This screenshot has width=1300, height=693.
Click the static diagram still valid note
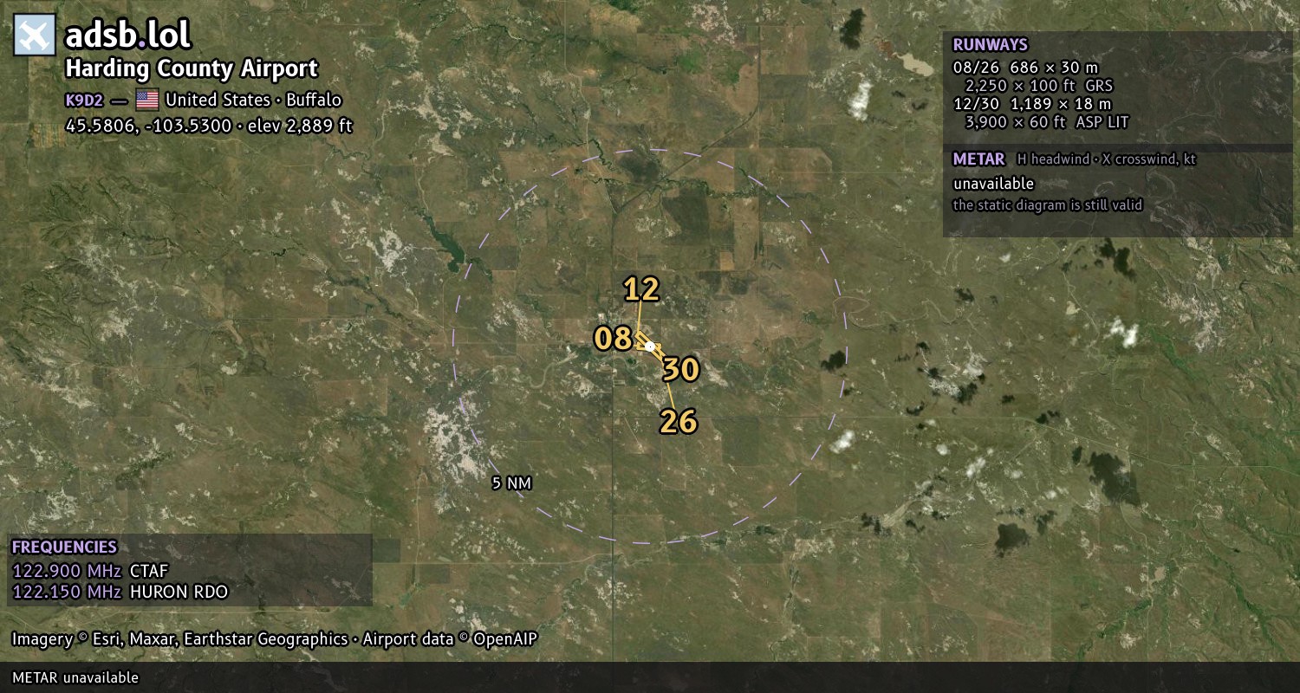1047,205
